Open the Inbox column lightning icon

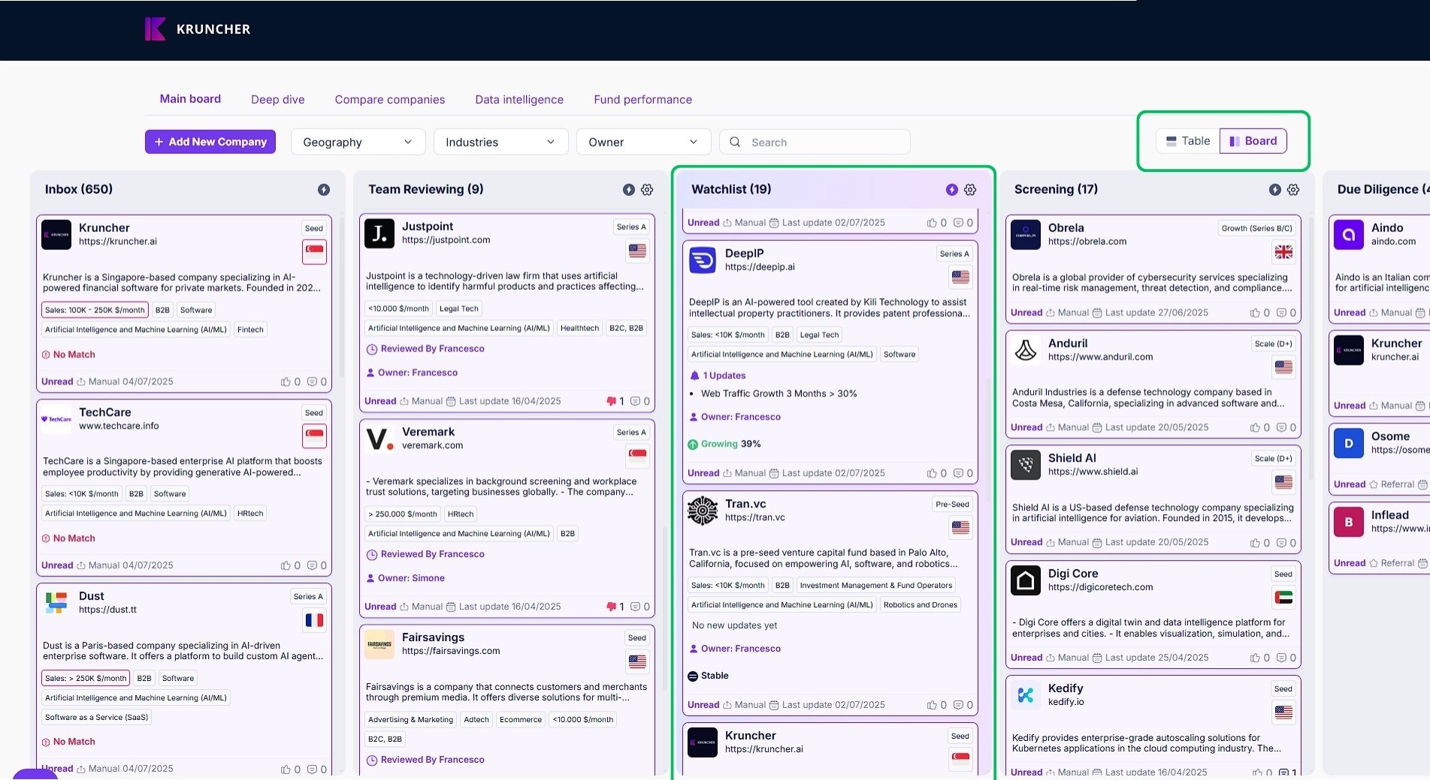(x=324, y=190)
